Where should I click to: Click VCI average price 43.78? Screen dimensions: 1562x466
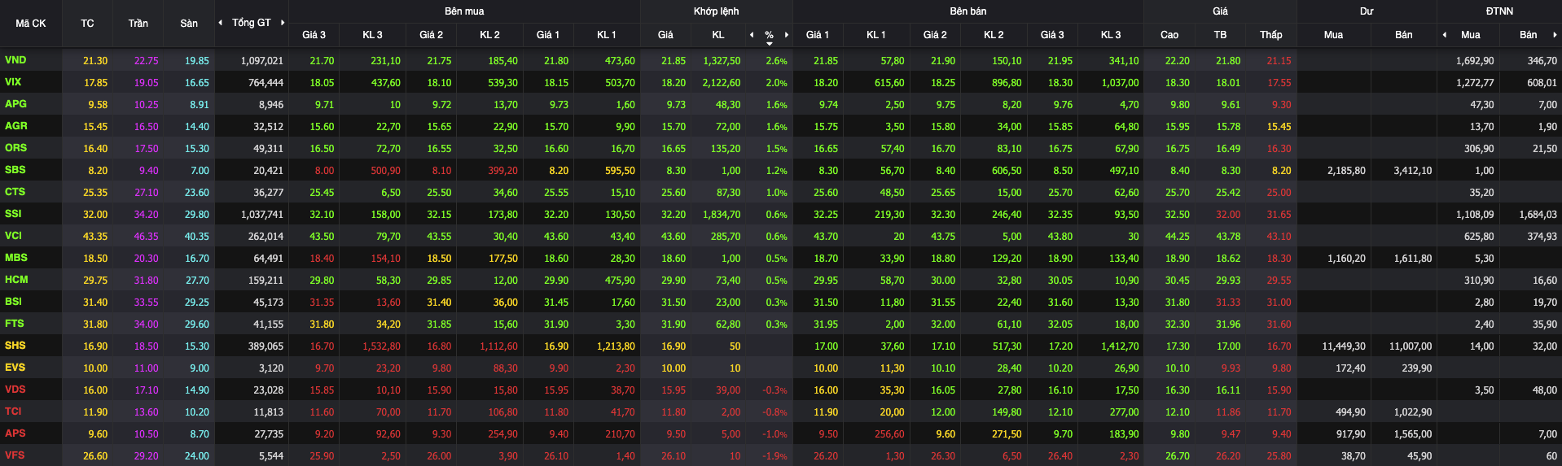(x=1228, y=237)
